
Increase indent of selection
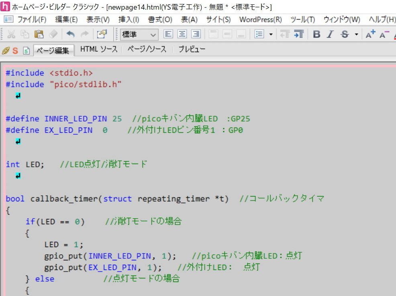click(298, 34)
